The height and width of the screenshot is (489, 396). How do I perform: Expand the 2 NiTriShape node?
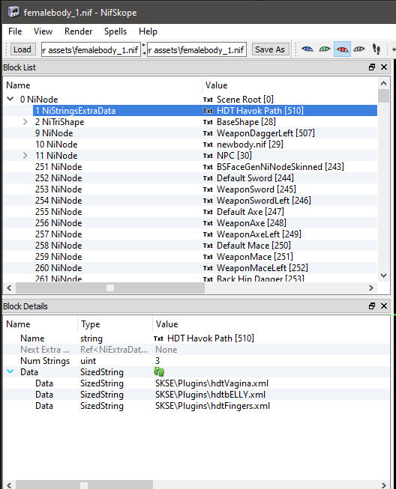click(x=25, y=122)
